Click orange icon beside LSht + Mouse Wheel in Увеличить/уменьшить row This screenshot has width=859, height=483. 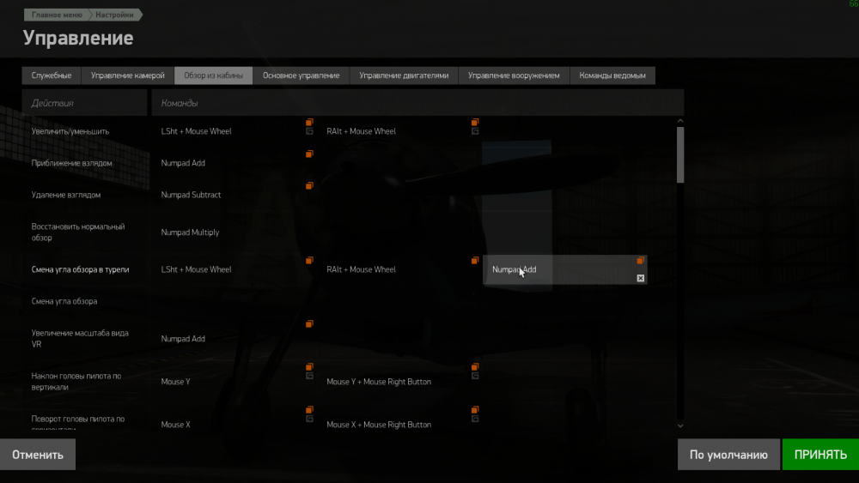click(x=309, y=123)
